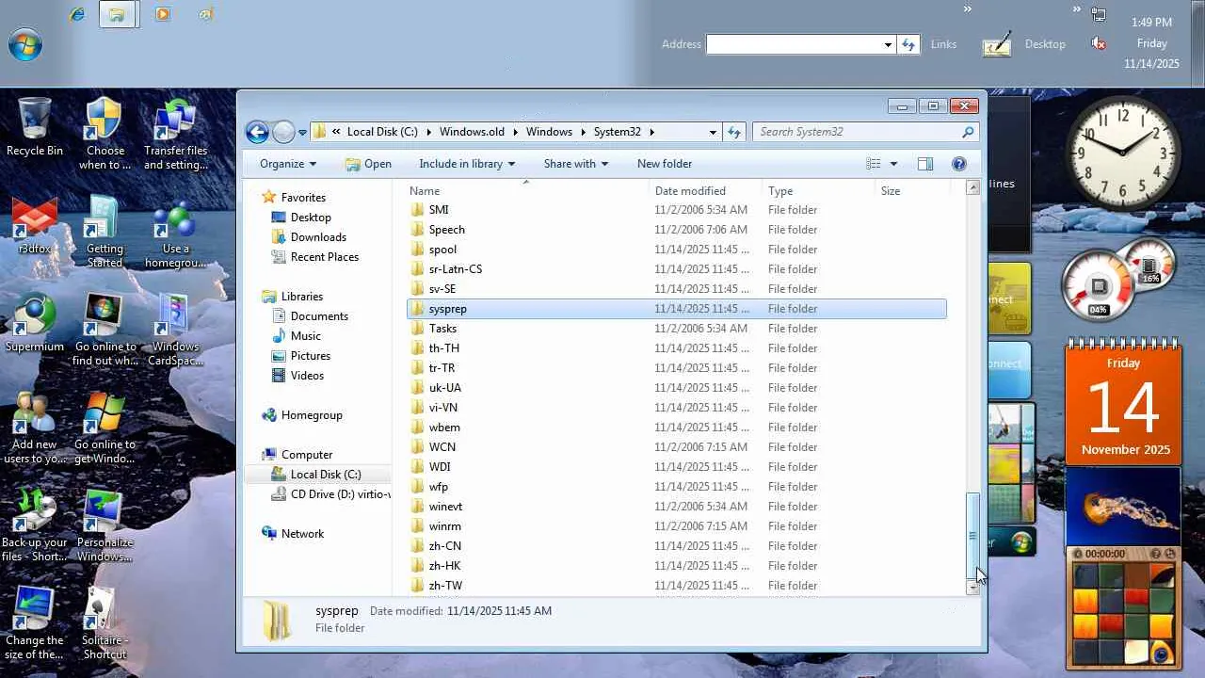Focus the Search System32 input box
Screen dimensions: 1205x678
point(857,132)
